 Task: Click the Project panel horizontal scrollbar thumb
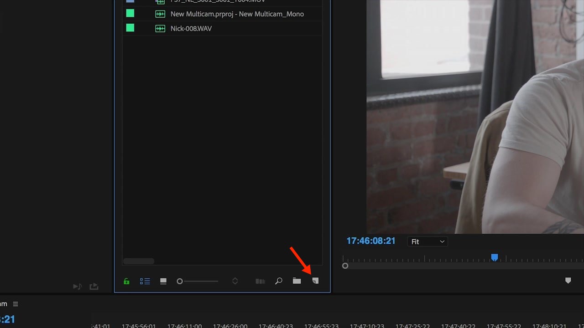point(139,261)
